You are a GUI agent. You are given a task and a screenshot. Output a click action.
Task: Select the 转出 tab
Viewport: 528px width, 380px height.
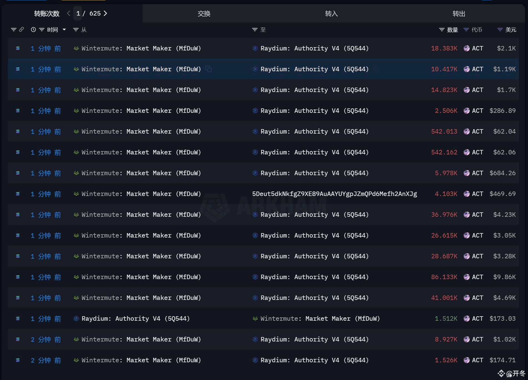(459, 14)
